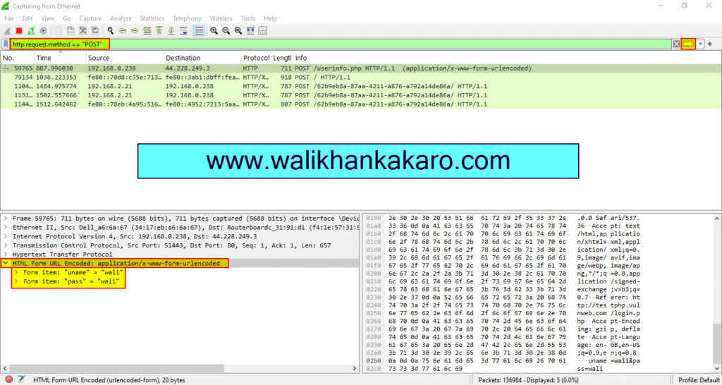Screen dimensions: 722x385
Task: Open the View menu
Action: (x=48, y=18)
